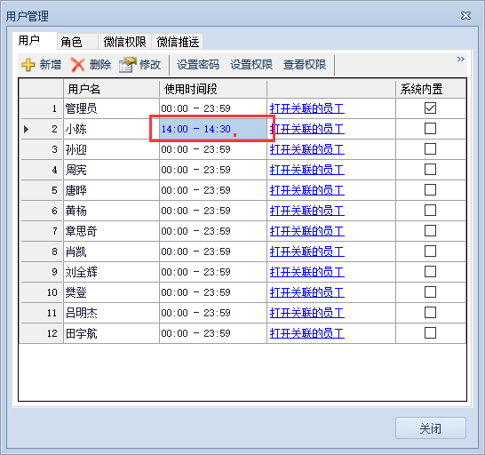Enable 系统内置 checkbox for 田宇航
This screenshot has height=455, width=485.
[x=430, y=333]
